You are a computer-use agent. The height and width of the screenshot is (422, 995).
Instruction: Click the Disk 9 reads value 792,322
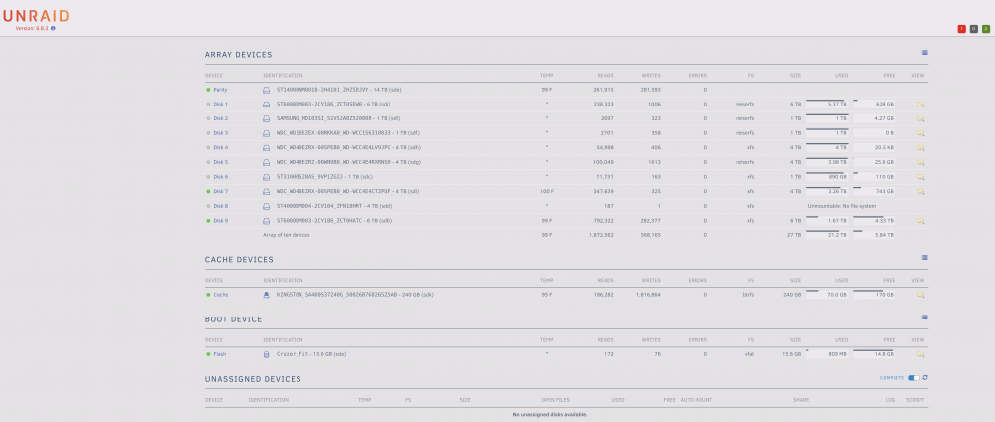coord(602,221)
